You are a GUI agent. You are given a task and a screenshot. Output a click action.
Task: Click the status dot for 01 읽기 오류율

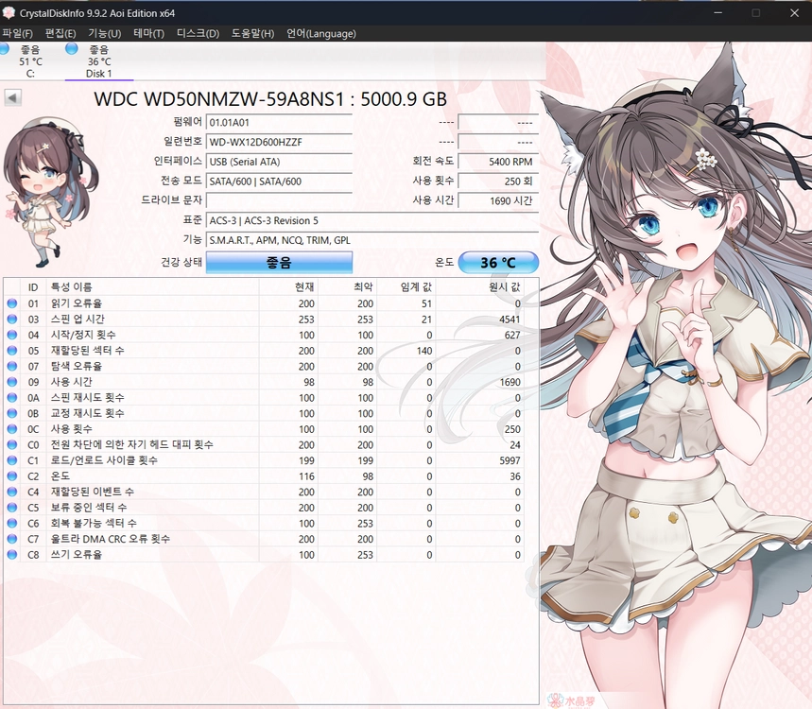[x=12, y=303]
